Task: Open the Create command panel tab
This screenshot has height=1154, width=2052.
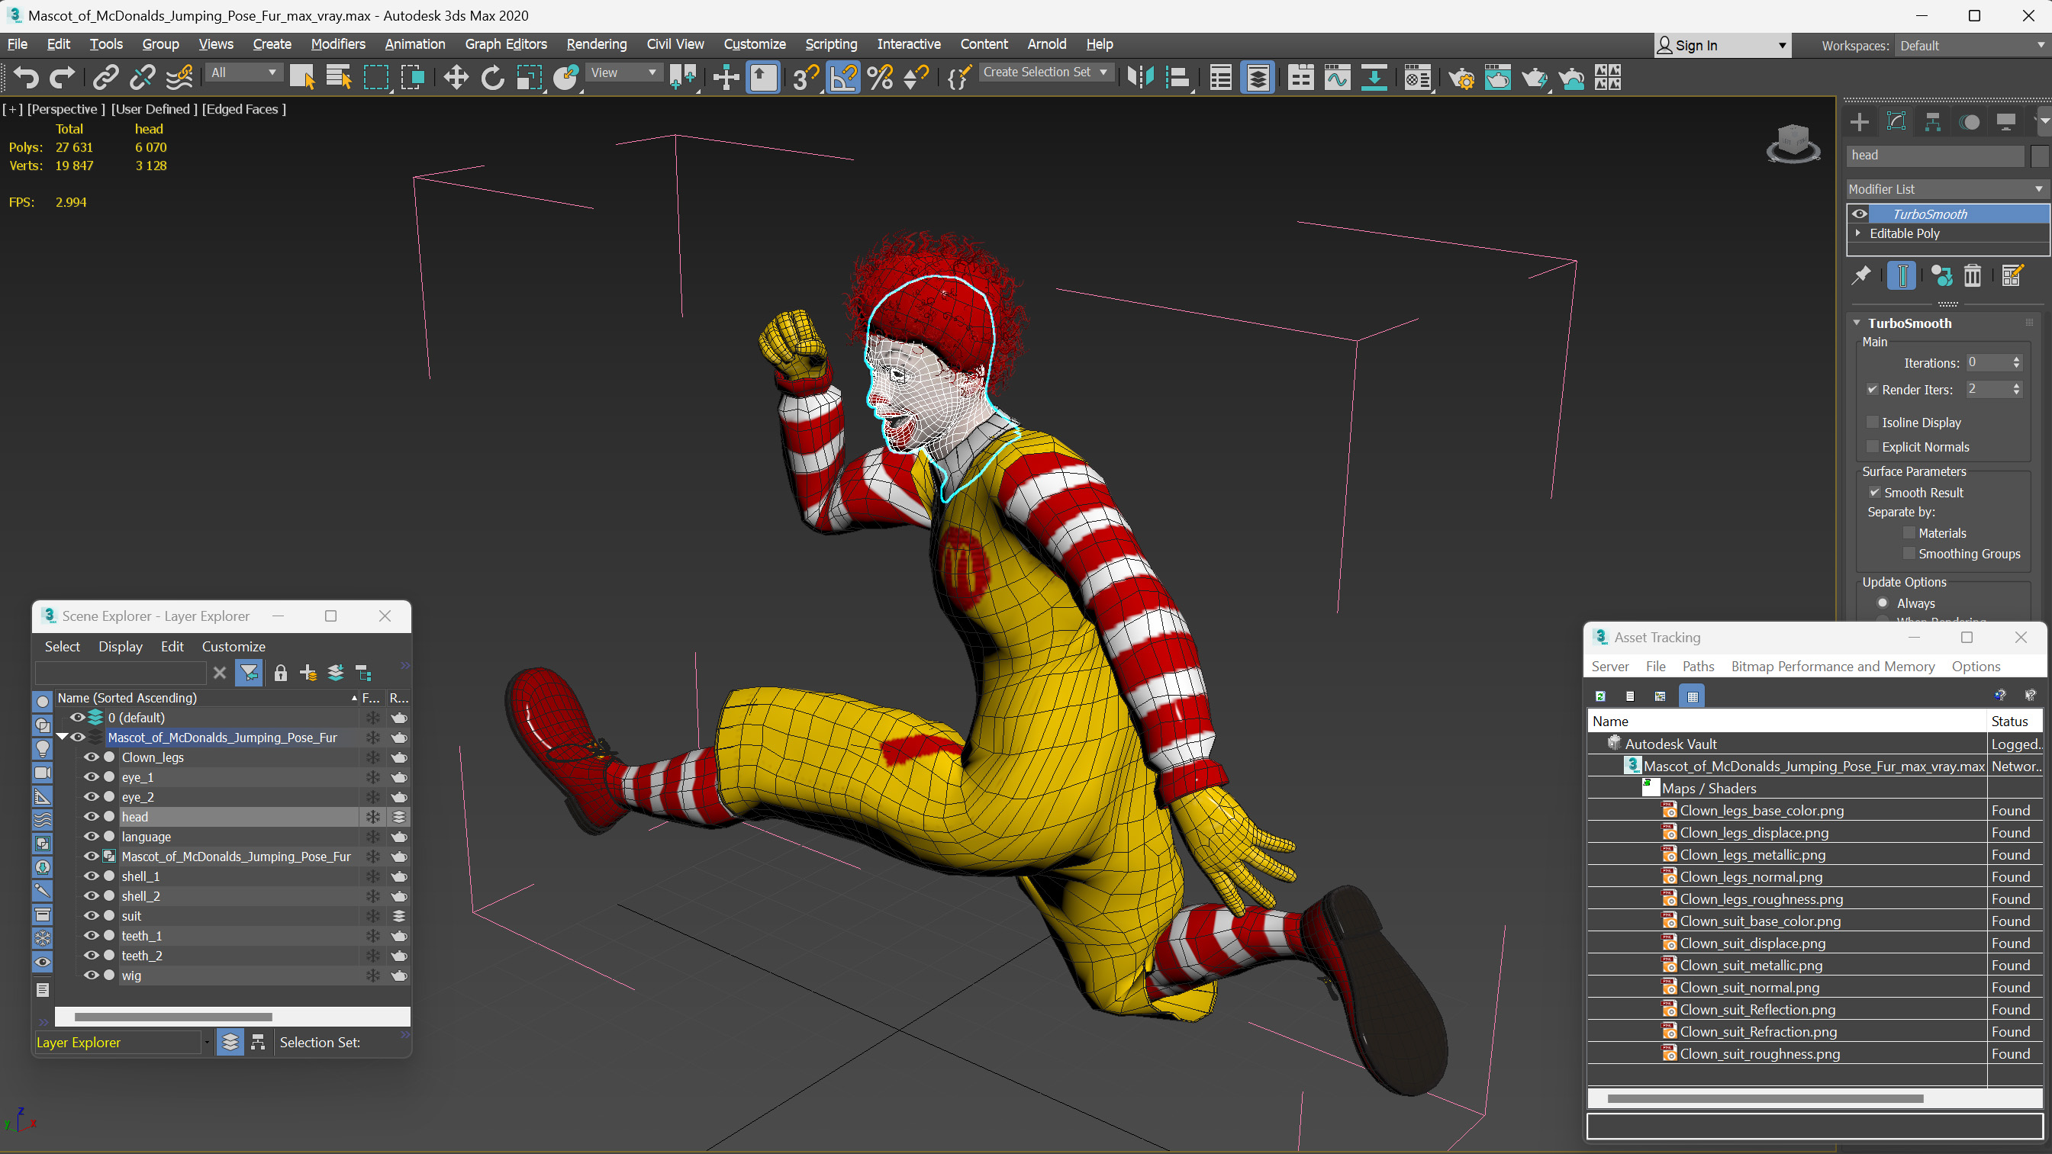Action: pyautogui.click(x=1859, y=122)
